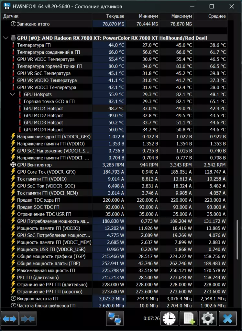Image resolution: width=242 pixels, height=331 pixels.
Task: Collapse the GPU [#0] AMD Radeon section
Action: pos(6,38)
